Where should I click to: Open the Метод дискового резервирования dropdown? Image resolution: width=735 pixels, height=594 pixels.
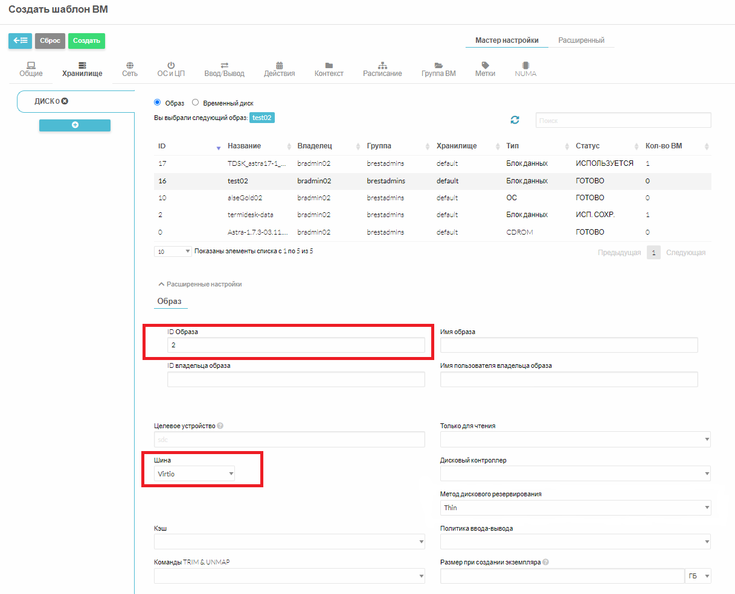coord(575,508)
